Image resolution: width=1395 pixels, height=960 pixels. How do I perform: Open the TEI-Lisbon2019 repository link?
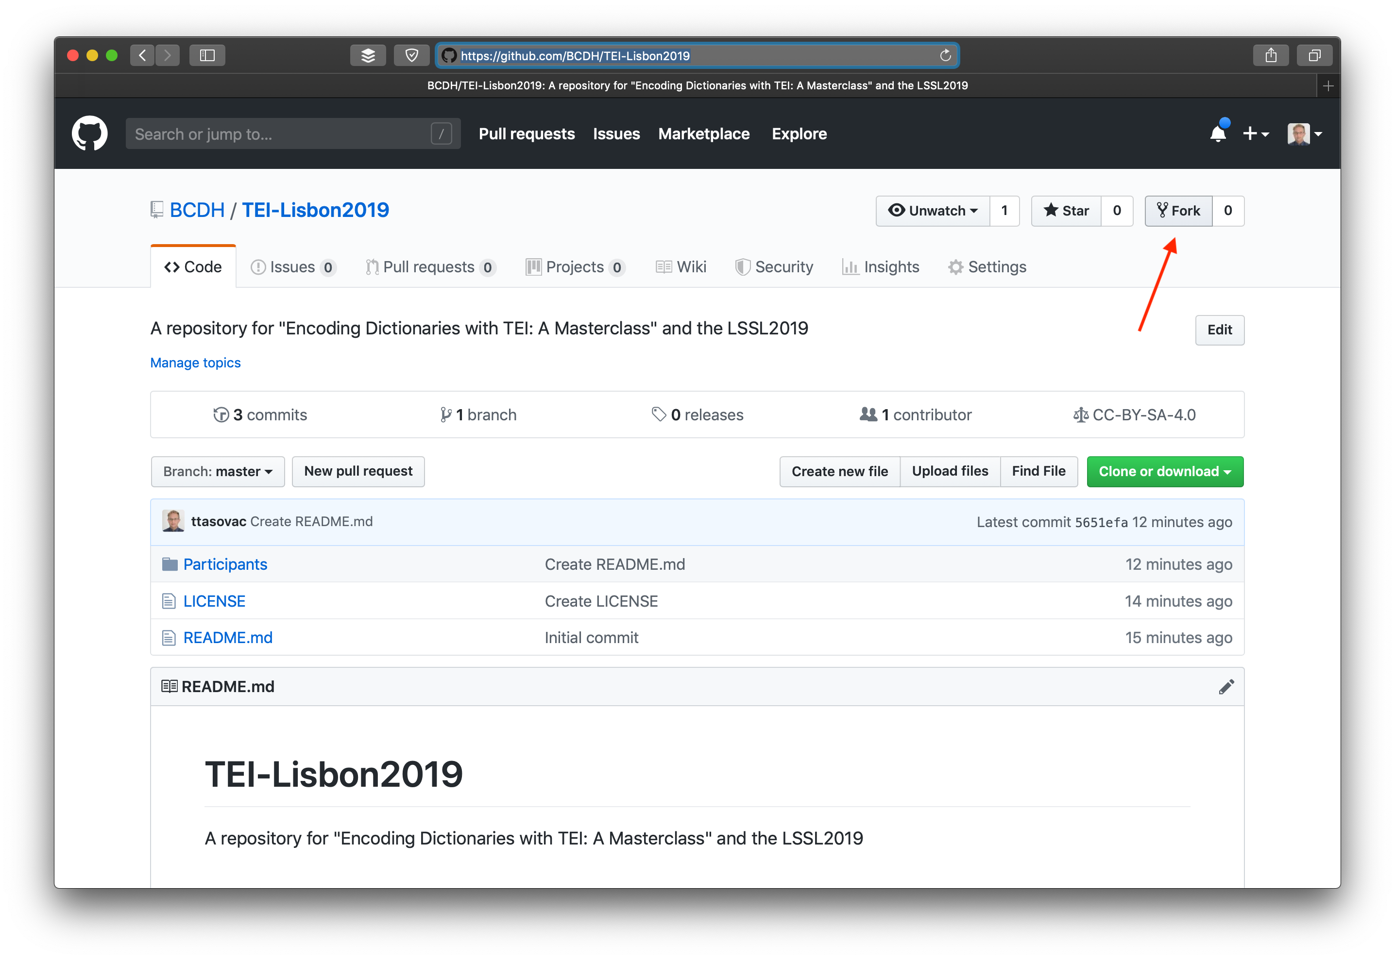coord(315,210)
